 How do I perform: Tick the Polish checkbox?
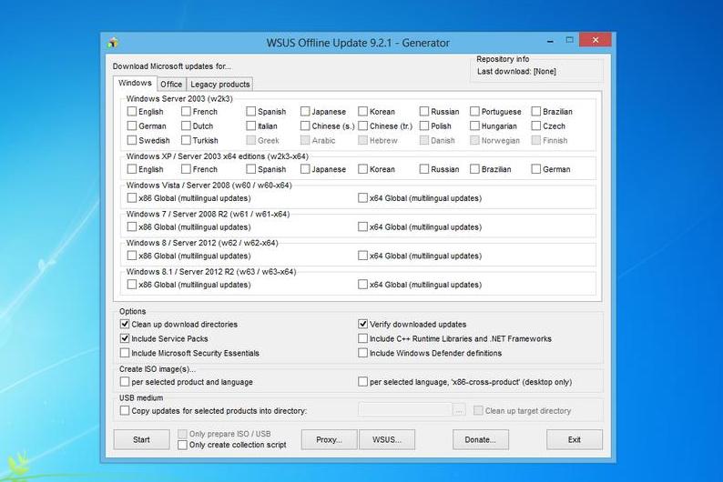[x=424, y=126]
